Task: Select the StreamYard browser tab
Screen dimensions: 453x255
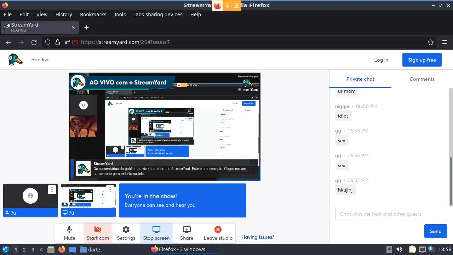Action: coord(39,27)
